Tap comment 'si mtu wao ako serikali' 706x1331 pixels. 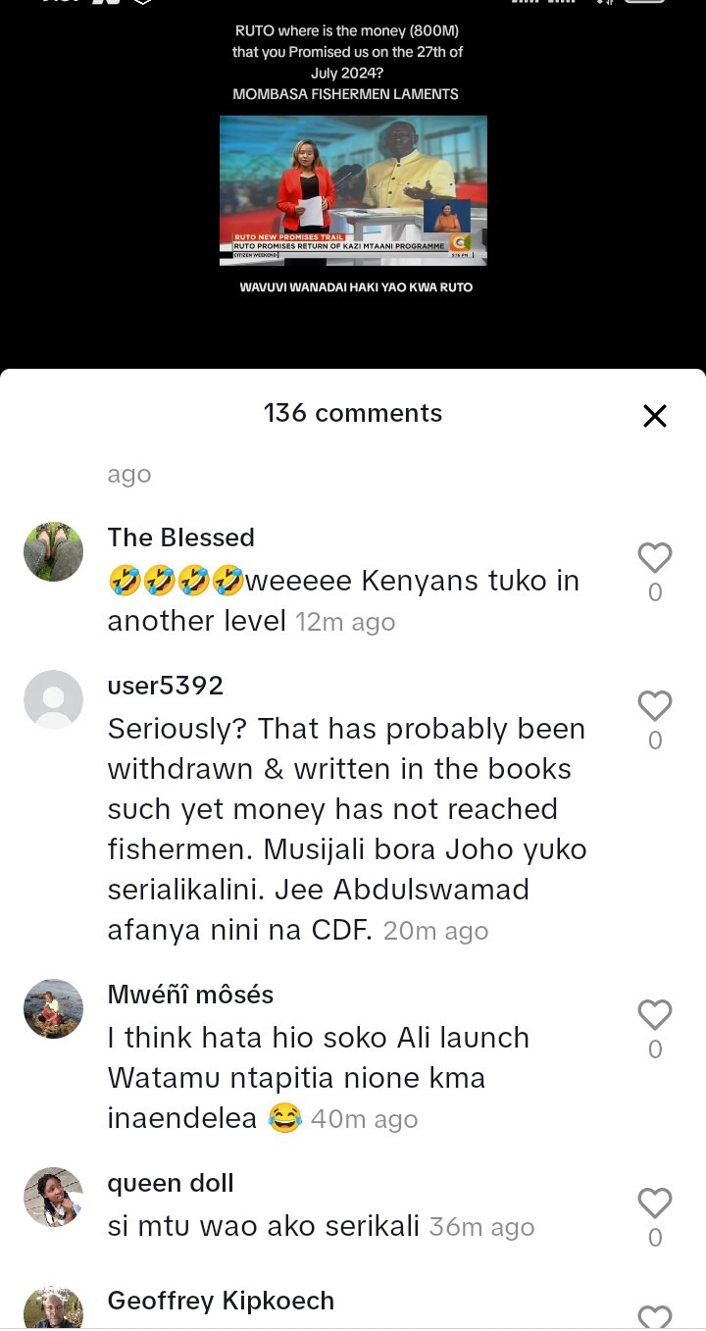pos(264,1226)
